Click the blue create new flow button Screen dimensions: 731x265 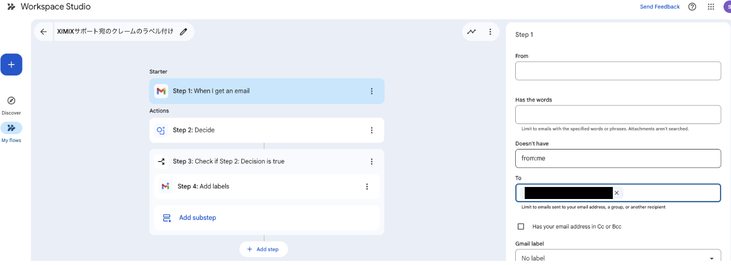click(12, 64)
